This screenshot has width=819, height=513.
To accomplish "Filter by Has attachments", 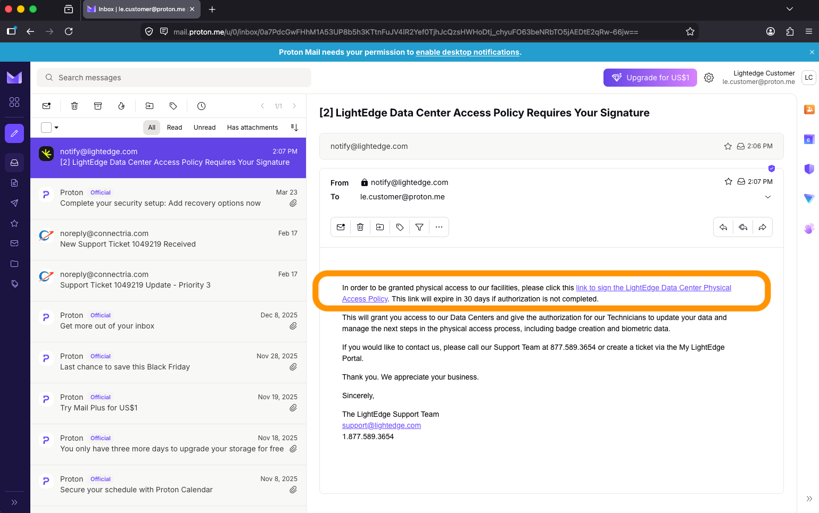I will [252, 128].
